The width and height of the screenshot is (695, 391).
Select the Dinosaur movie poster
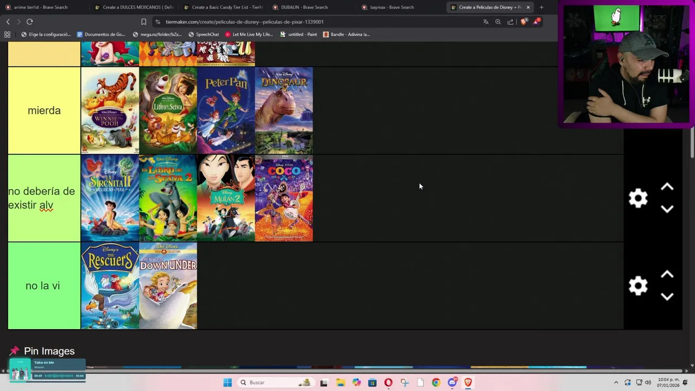tap(284, 111)
